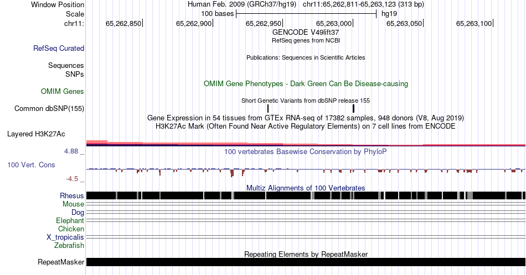Select the Common dbSNP(155) track label
This screenshot has width=526, height=275.
coord(49,108)
